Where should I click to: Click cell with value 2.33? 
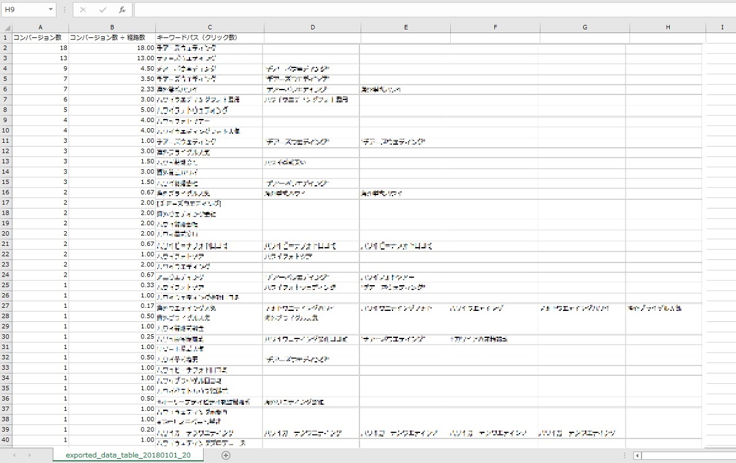(112, 89)
